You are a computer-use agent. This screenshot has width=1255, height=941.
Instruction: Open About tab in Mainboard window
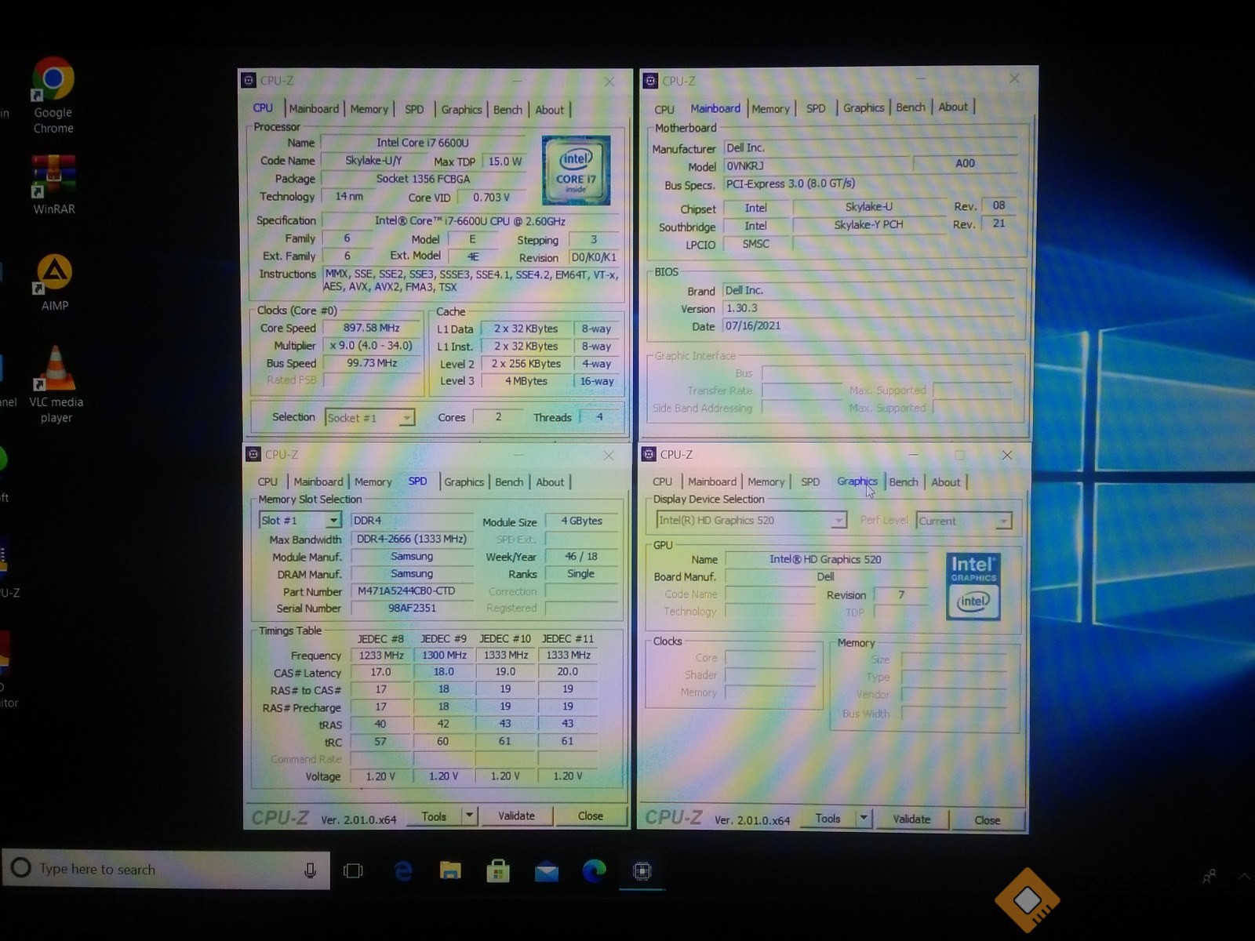tap(953, 107)
